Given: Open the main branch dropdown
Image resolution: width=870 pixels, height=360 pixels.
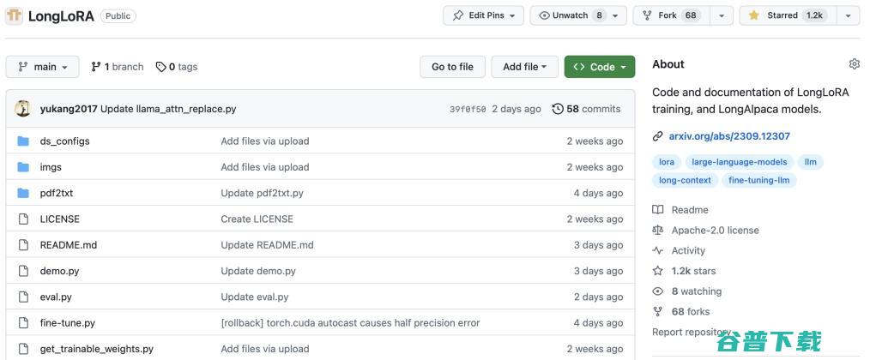Looking at the screenshot, I should click(x=42, y=67).
